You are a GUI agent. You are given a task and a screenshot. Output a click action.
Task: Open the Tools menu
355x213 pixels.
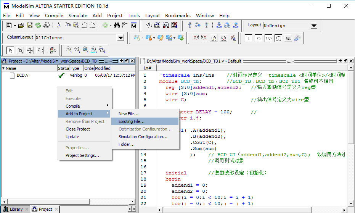(133, 15)
